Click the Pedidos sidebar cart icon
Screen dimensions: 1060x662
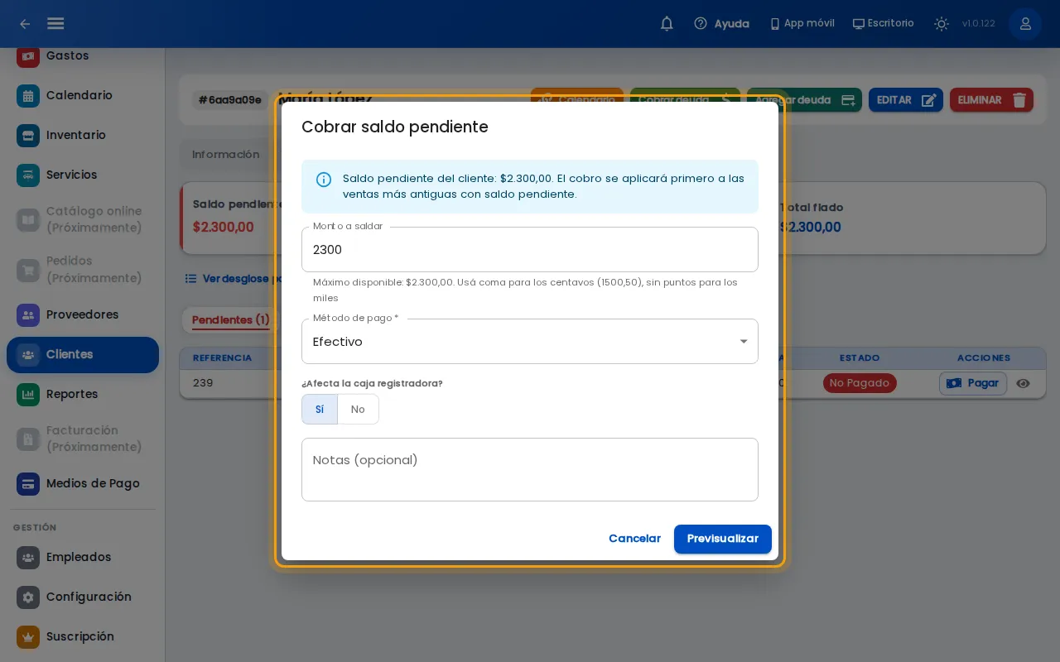tap(28, 270)
